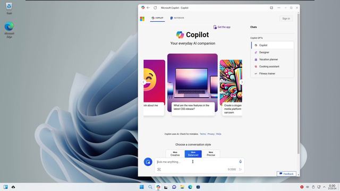Click the CSS release features suggestion card

click(x=192, y=84)
